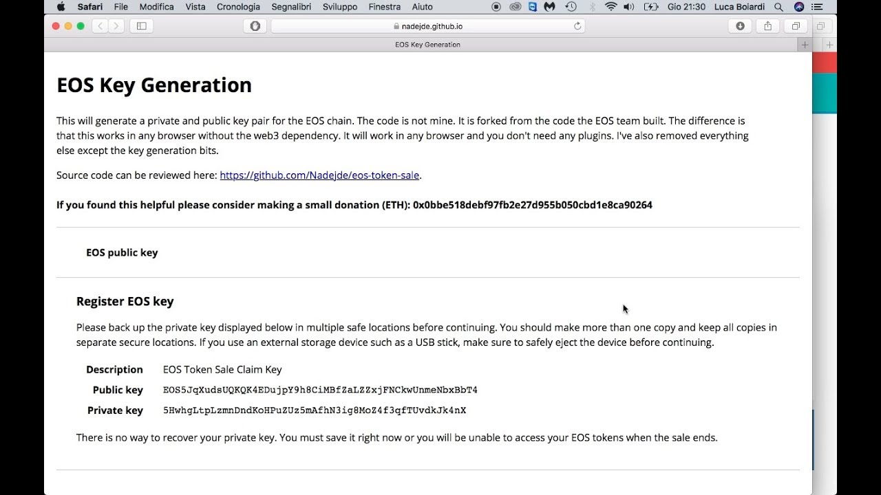Image resolution: width=881 pixels, height=495 pixels.
Task: Open the Sviluppo menu
Action: point(340,7)
